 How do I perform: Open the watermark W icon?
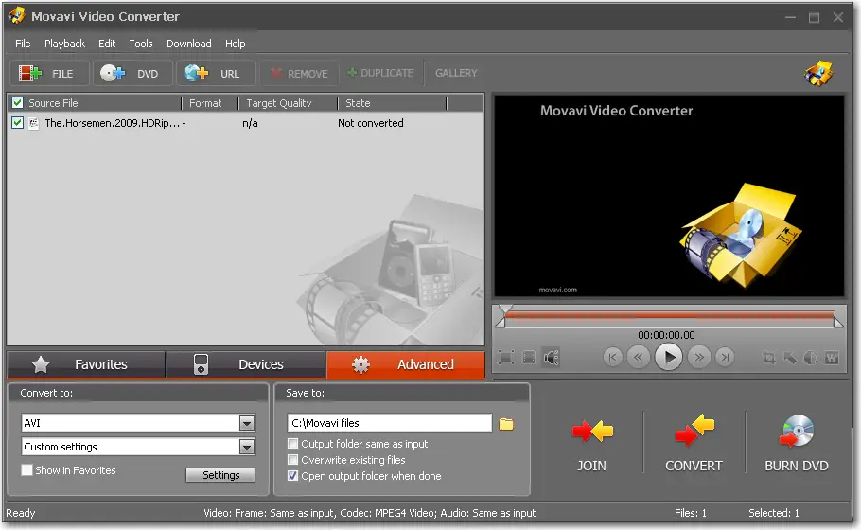[832, 358]
